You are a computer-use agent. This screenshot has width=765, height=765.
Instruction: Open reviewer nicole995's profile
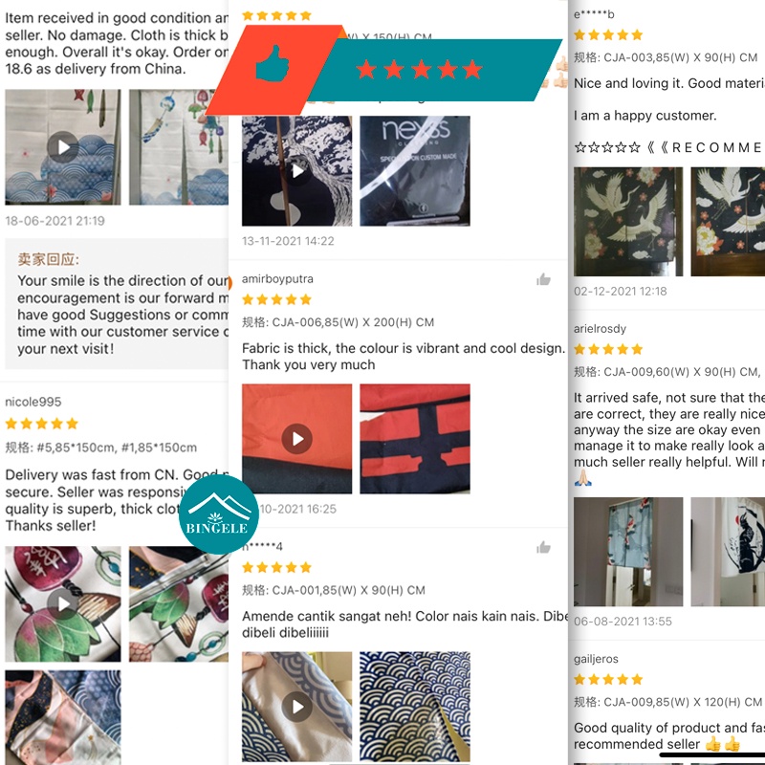[33, 402]
